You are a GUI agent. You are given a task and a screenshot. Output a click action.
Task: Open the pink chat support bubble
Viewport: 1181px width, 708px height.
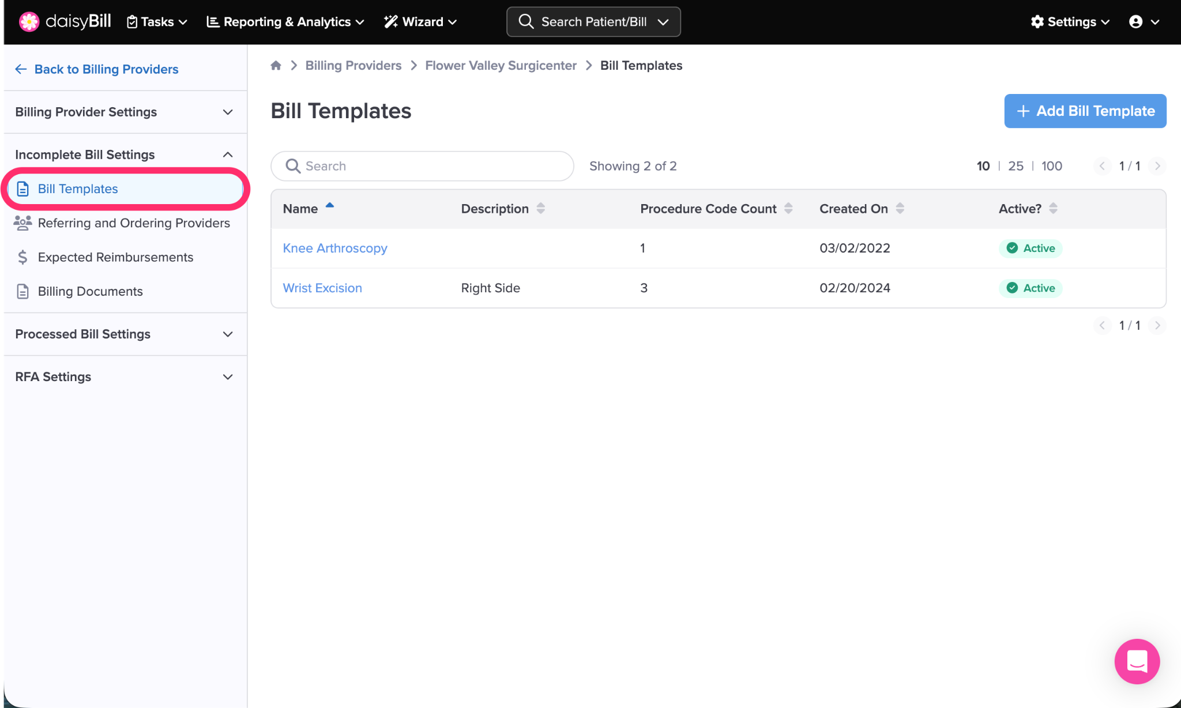(x=1137, y=661)
